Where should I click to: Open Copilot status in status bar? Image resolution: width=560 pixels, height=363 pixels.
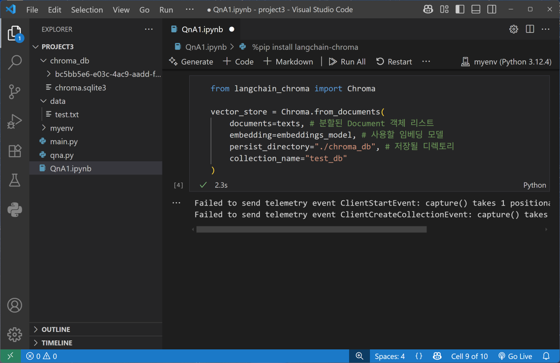pos(437,356)
